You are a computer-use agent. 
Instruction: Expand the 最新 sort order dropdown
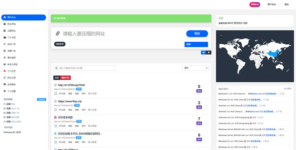[195, 68]
